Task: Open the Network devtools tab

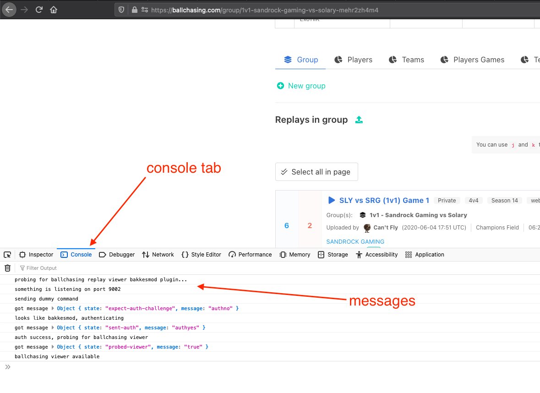Action: coord(158,255)
